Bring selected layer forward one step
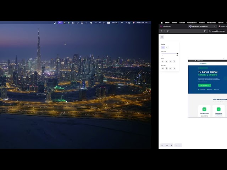The height and width of the screenshot is (170, 227). click(x=170, y=61)
